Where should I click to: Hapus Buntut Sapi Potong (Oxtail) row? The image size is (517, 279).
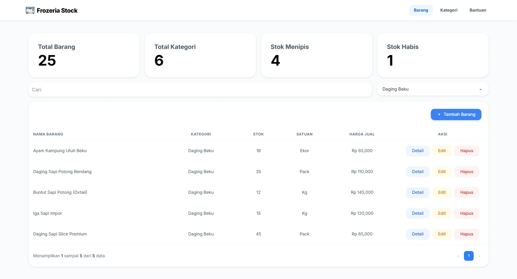pyautogui.click(x=466, y=192)
